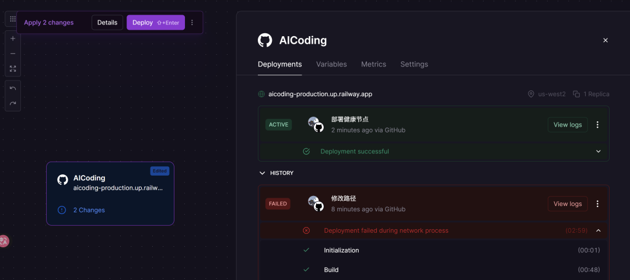The height and width of the screenshot is (280, 630).
Task: Click the (02:59) failure duration
Action: click(576, 230)
